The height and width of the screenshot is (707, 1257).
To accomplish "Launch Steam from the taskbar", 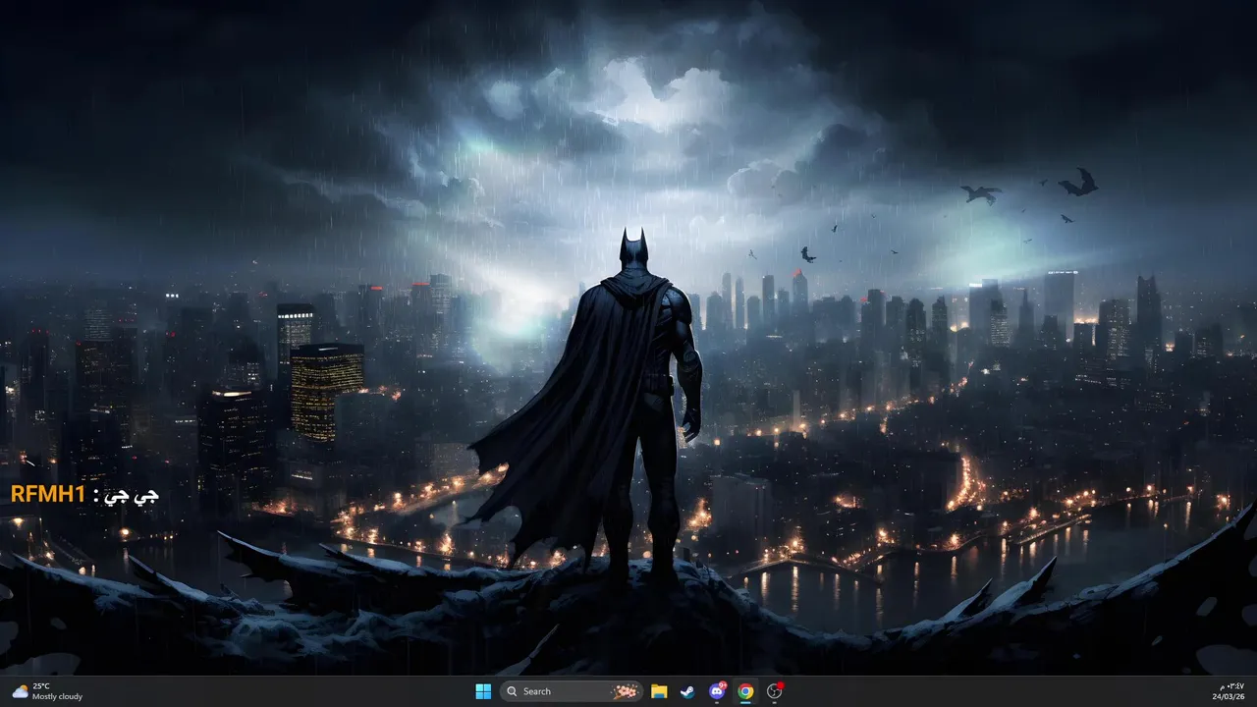I will [x=688, y=691].
